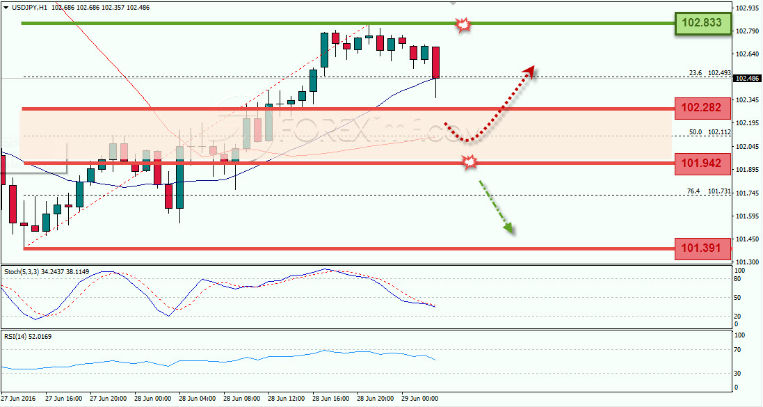Click the 28 Jun 12:00 time axis label
The height and width of the screenshot is (407, 763).
(287, 398)
